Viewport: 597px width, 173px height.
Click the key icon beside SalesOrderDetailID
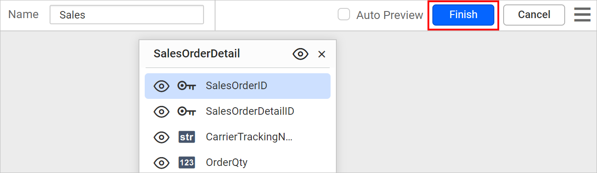coord(186,112)
